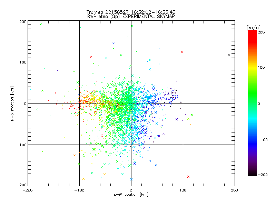Click the '[m/s]' unit label above the colorbar

(x=254, y=28)
